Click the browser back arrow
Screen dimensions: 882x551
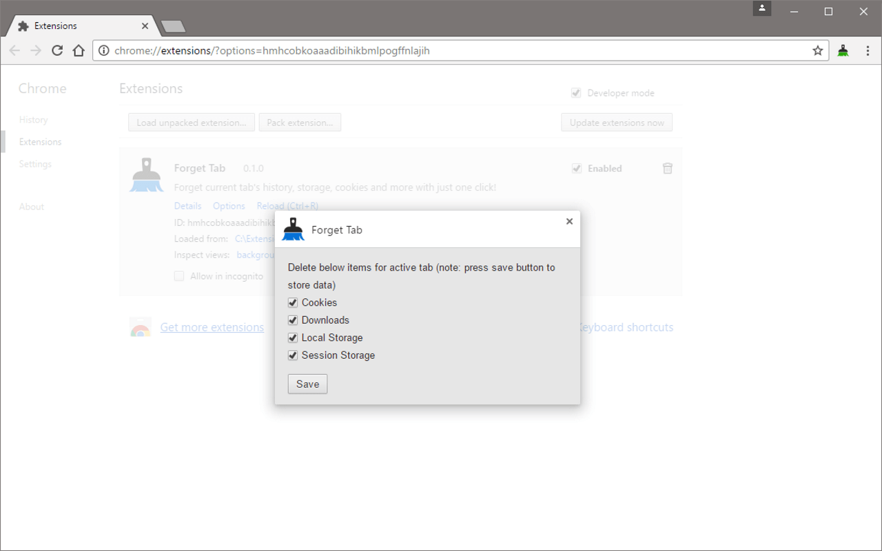coord(15,50)
